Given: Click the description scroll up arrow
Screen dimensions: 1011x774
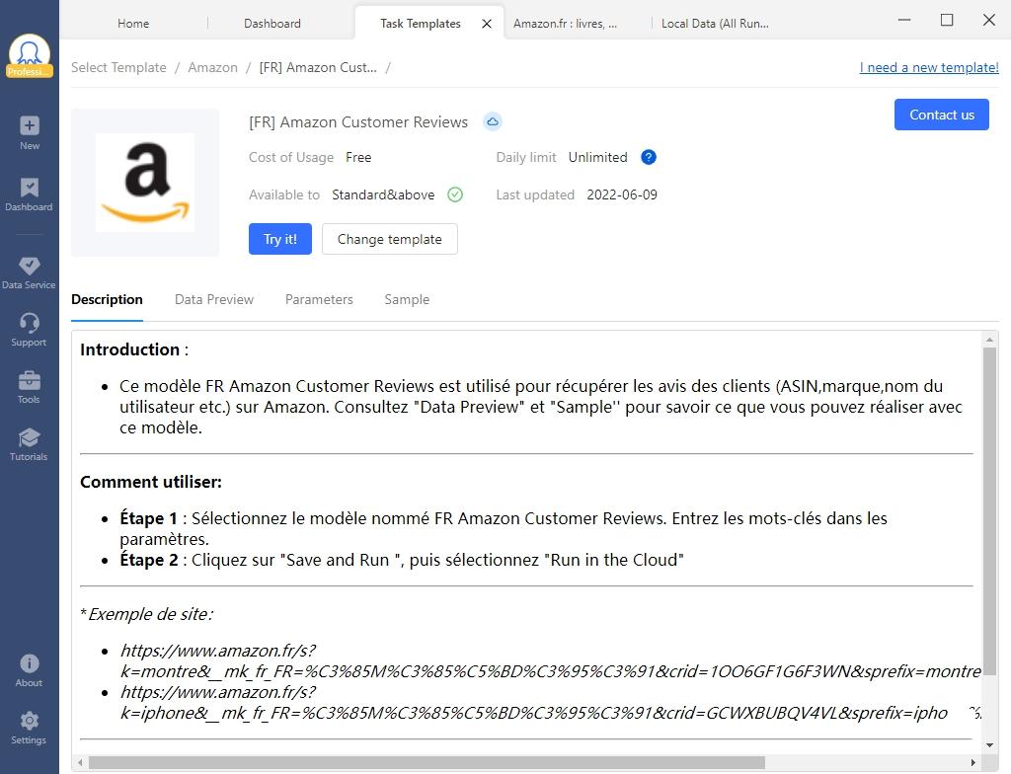Looking at the screenshot, I should pyautogui.click(x=989, y=340).
